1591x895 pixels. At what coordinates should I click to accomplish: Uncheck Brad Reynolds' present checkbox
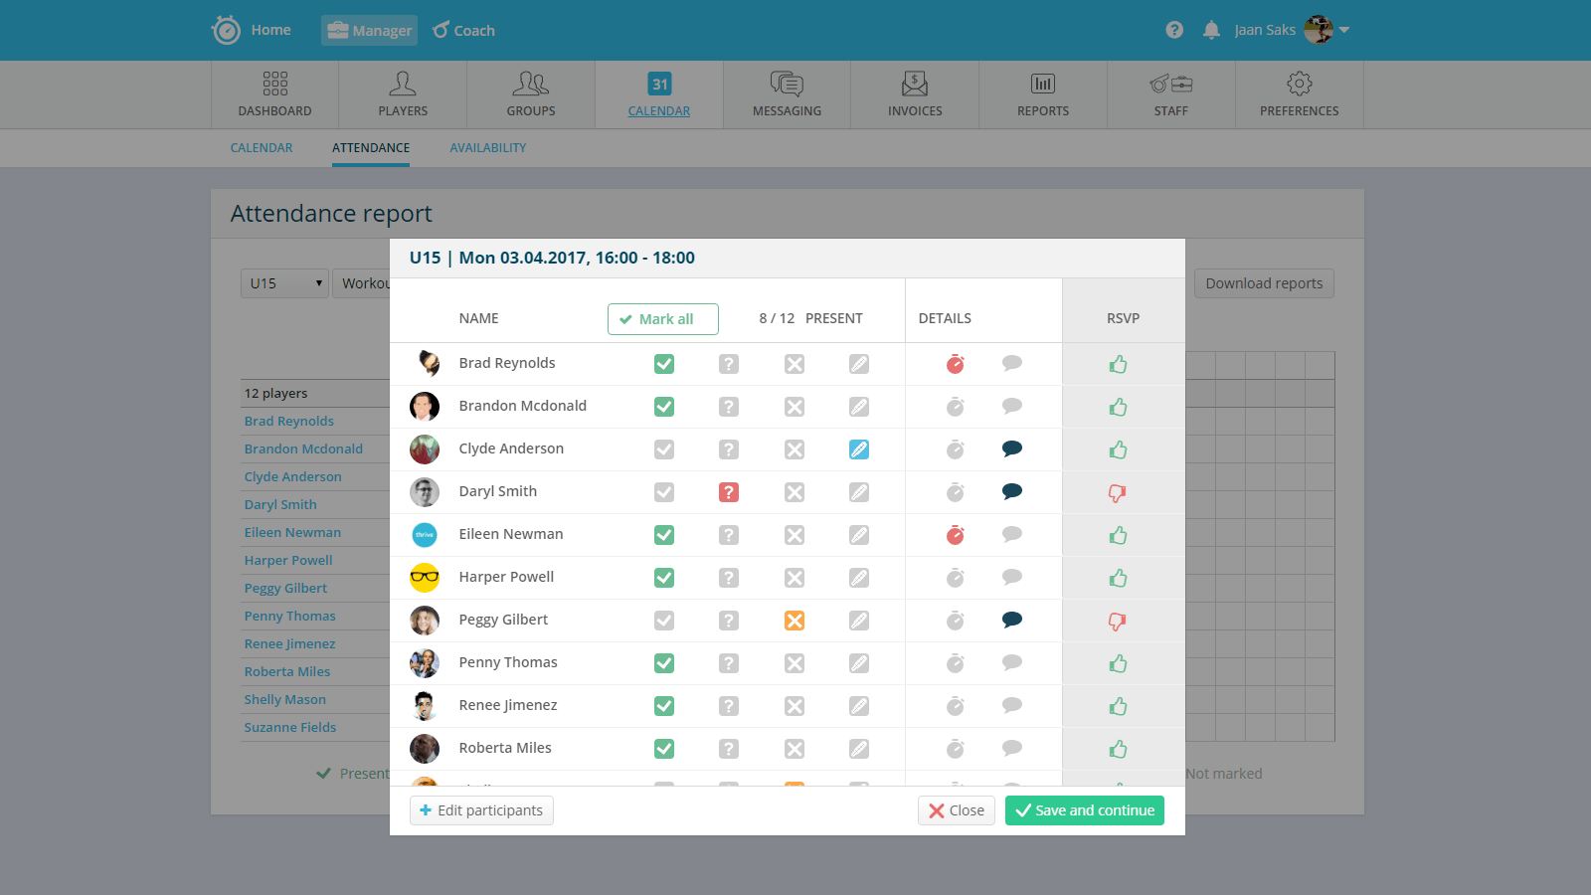tap(664, 364)
